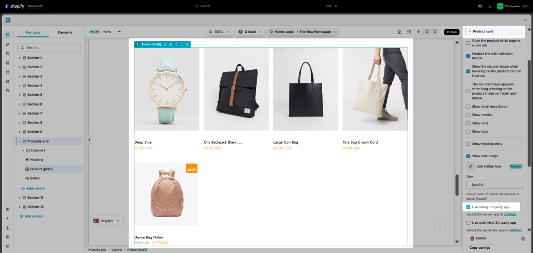Click Add section link

pos(32,216)
